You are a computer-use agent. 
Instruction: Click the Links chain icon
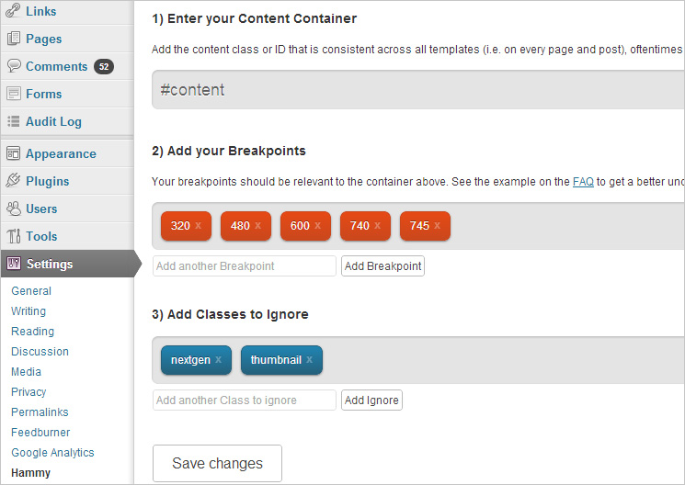(13, 10)
